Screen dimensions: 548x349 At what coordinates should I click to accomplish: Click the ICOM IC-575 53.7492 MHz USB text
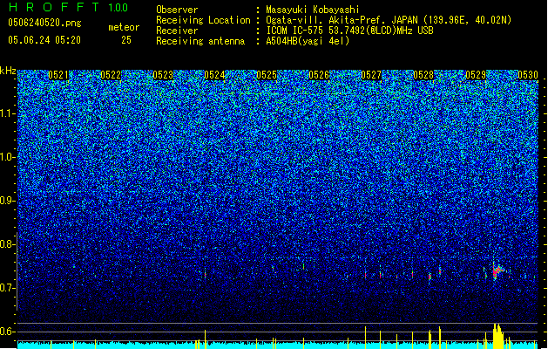pyautogui.click(x=350, y=31)
